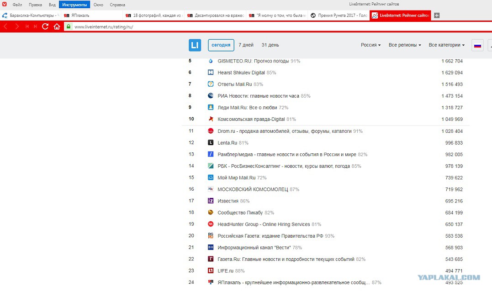Open the Vivaldi browser main menu icon
The width and height of the screenshot is (492, 291).
coord(5,5)
